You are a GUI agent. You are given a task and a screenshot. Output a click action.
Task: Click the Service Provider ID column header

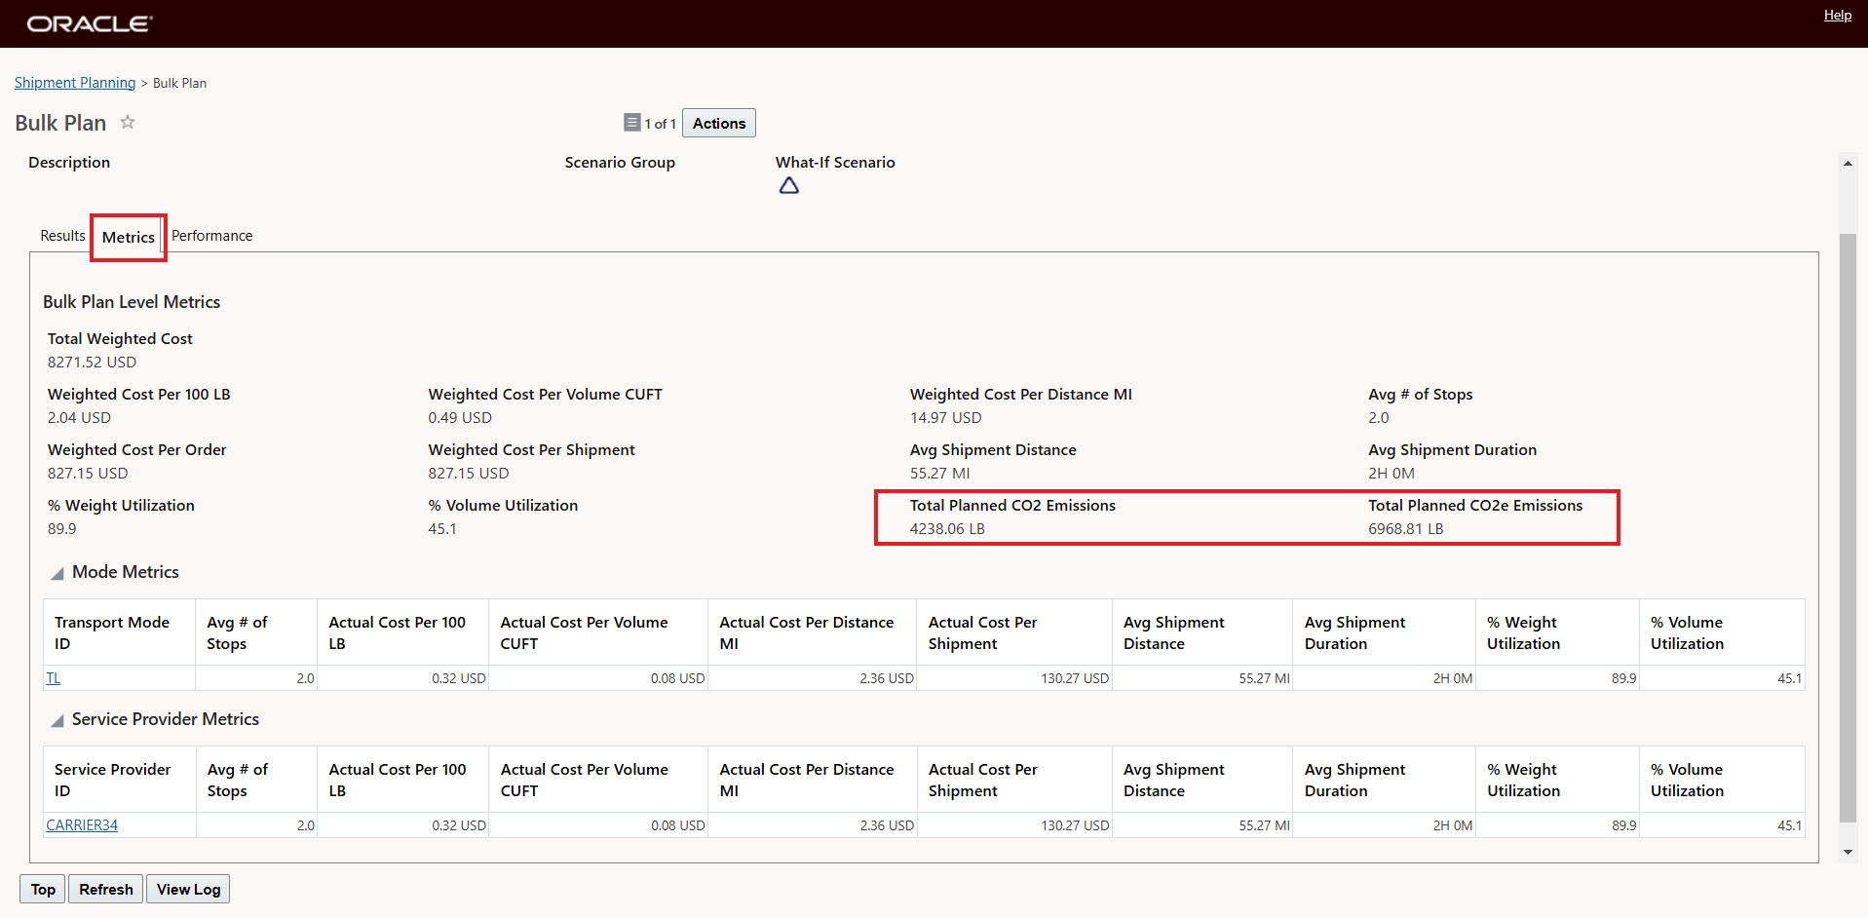(x=120, y=780)
